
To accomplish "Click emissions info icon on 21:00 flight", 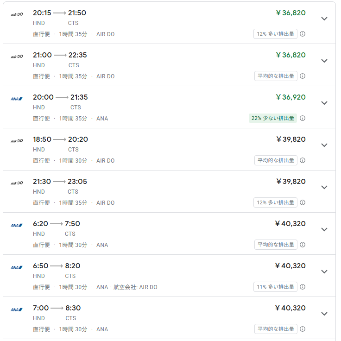I will [303, 76].
